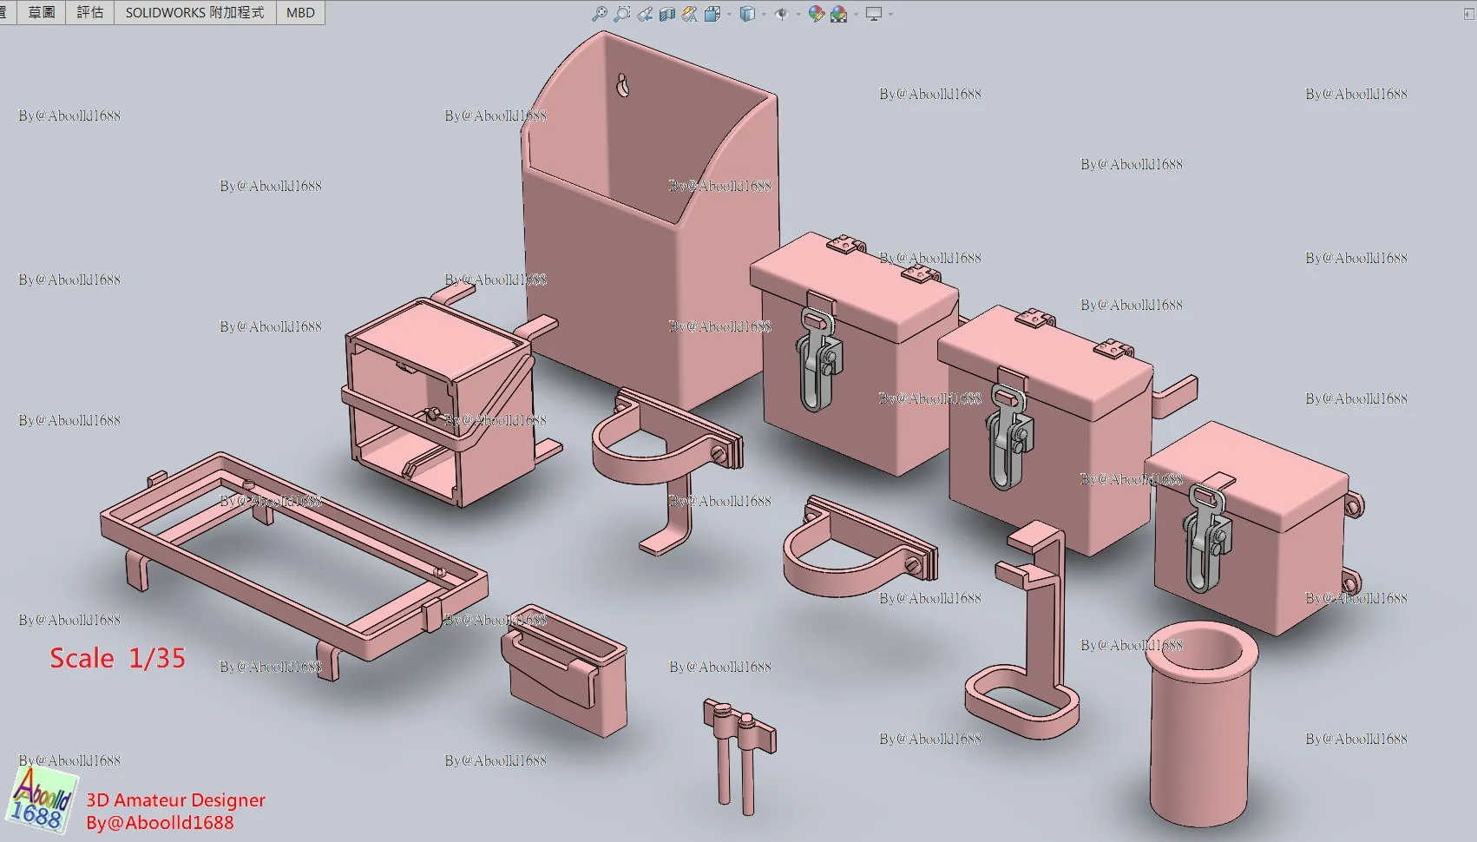Open the Edit Appearance color ball
The width and height of the screenshot is (1477, 842).
click(x=817, y=14)
